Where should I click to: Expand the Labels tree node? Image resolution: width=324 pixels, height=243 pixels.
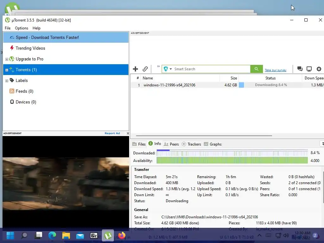pos(7,81)
